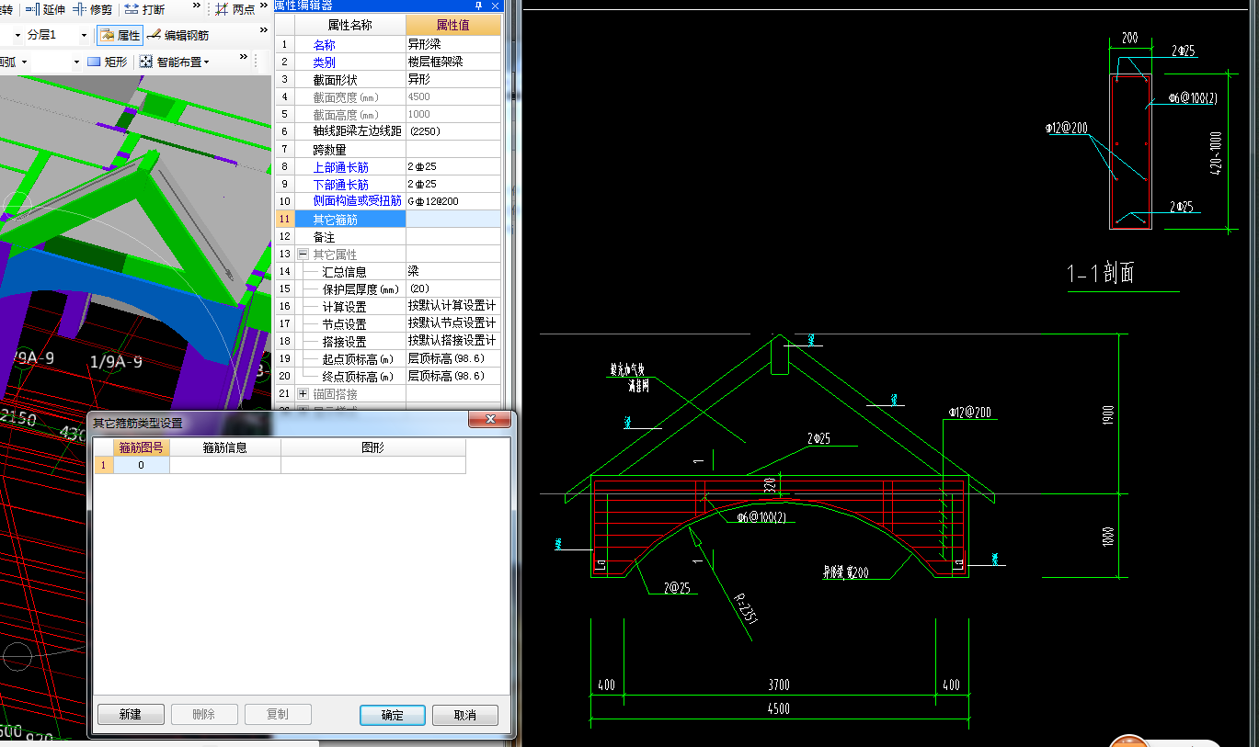Click the empty 箍筋信息 cell in row 1
1259x747 pixels.
225,466
